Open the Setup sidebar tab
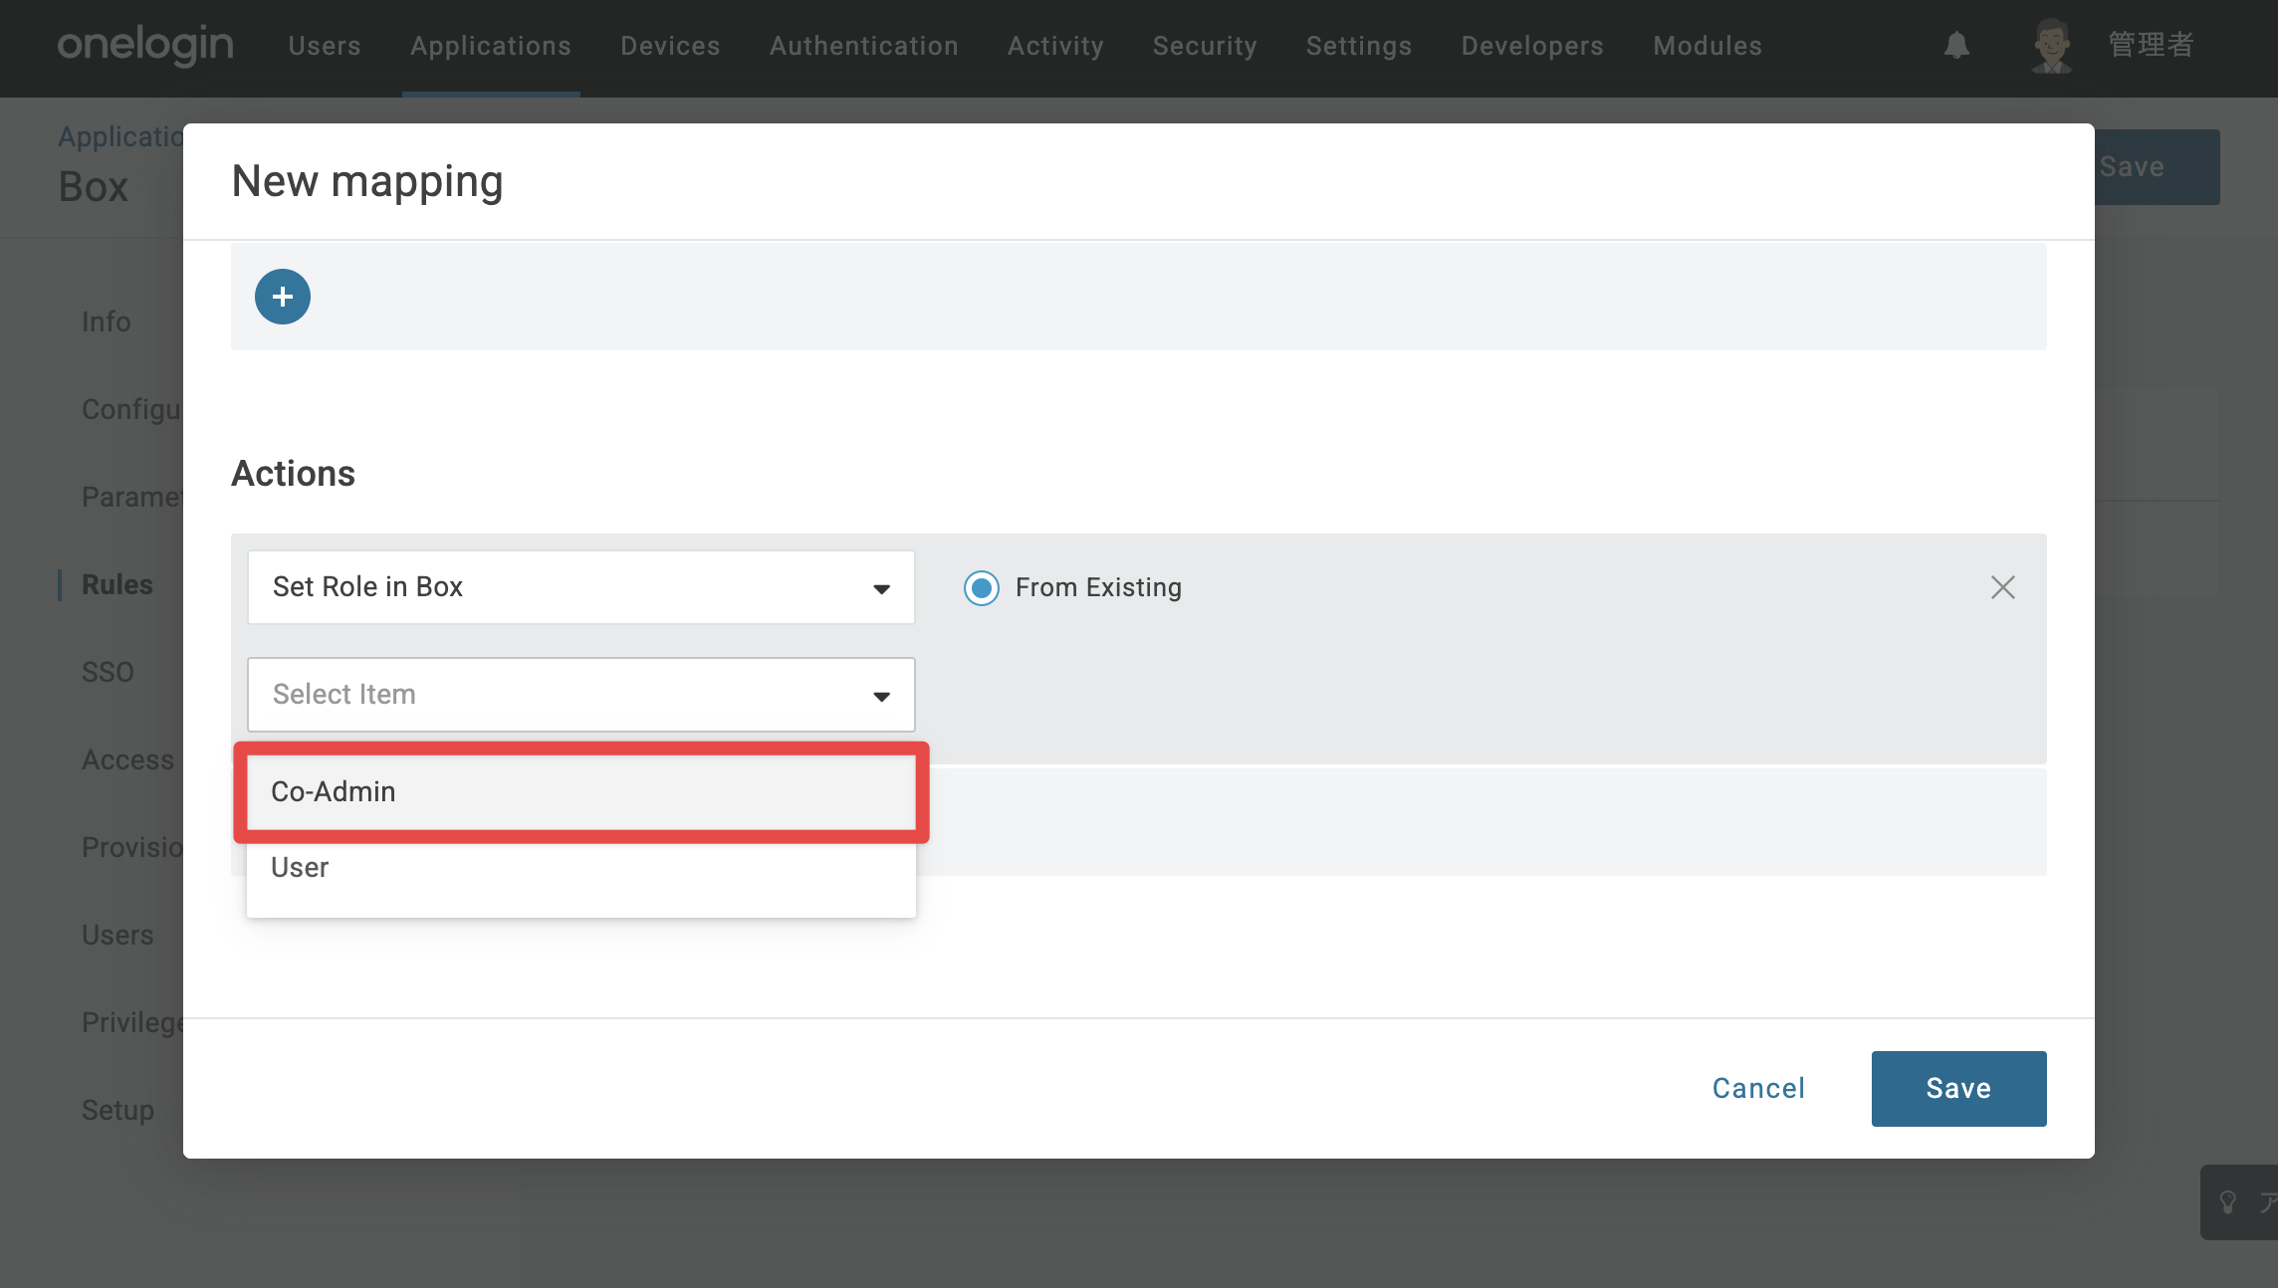Image resolution: width=2278 pixels, height=1288 pixels. coord(117,1111)
